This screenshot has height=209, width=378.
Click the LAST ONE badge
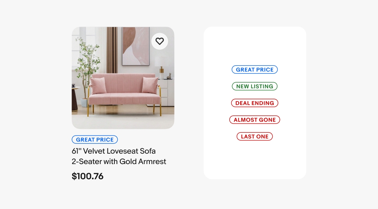coord(255,137)
